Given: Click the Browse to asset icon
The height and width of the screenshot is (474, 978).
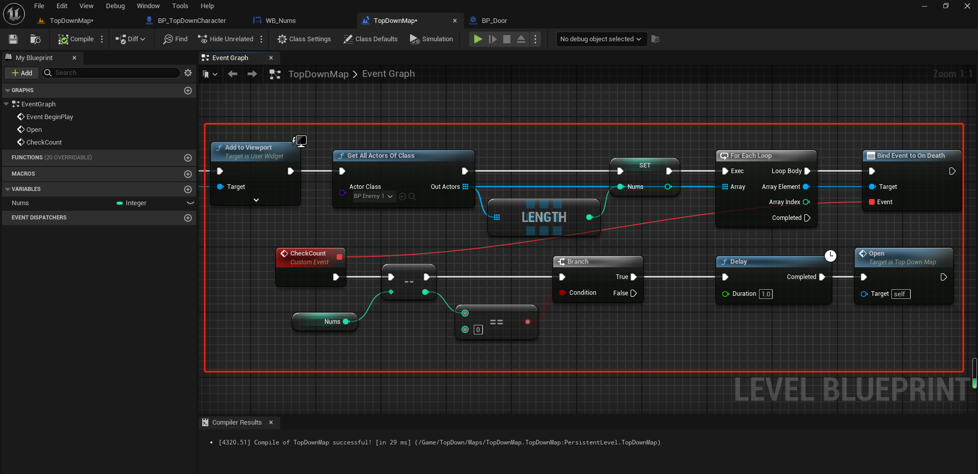Looking at the screenshot, I should [35, 39].
